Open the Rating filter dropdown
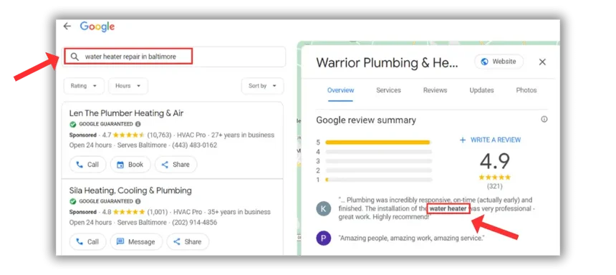This screenshot has height=275, width=616. [x=84, y=86]
